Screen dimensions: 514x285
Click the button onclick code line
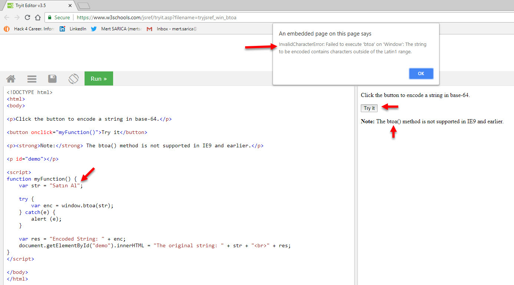pyautogui.click(x=77, y=132)
